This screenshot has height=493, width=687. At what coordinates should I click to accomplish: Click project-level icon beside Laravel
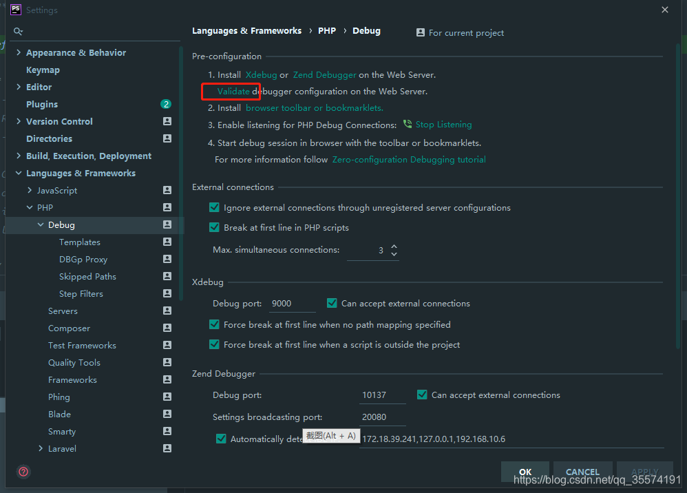tap(167, 448)
